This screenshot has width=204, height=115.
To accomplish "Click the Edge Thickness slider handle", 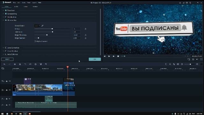I will click(x=47, y=35).
